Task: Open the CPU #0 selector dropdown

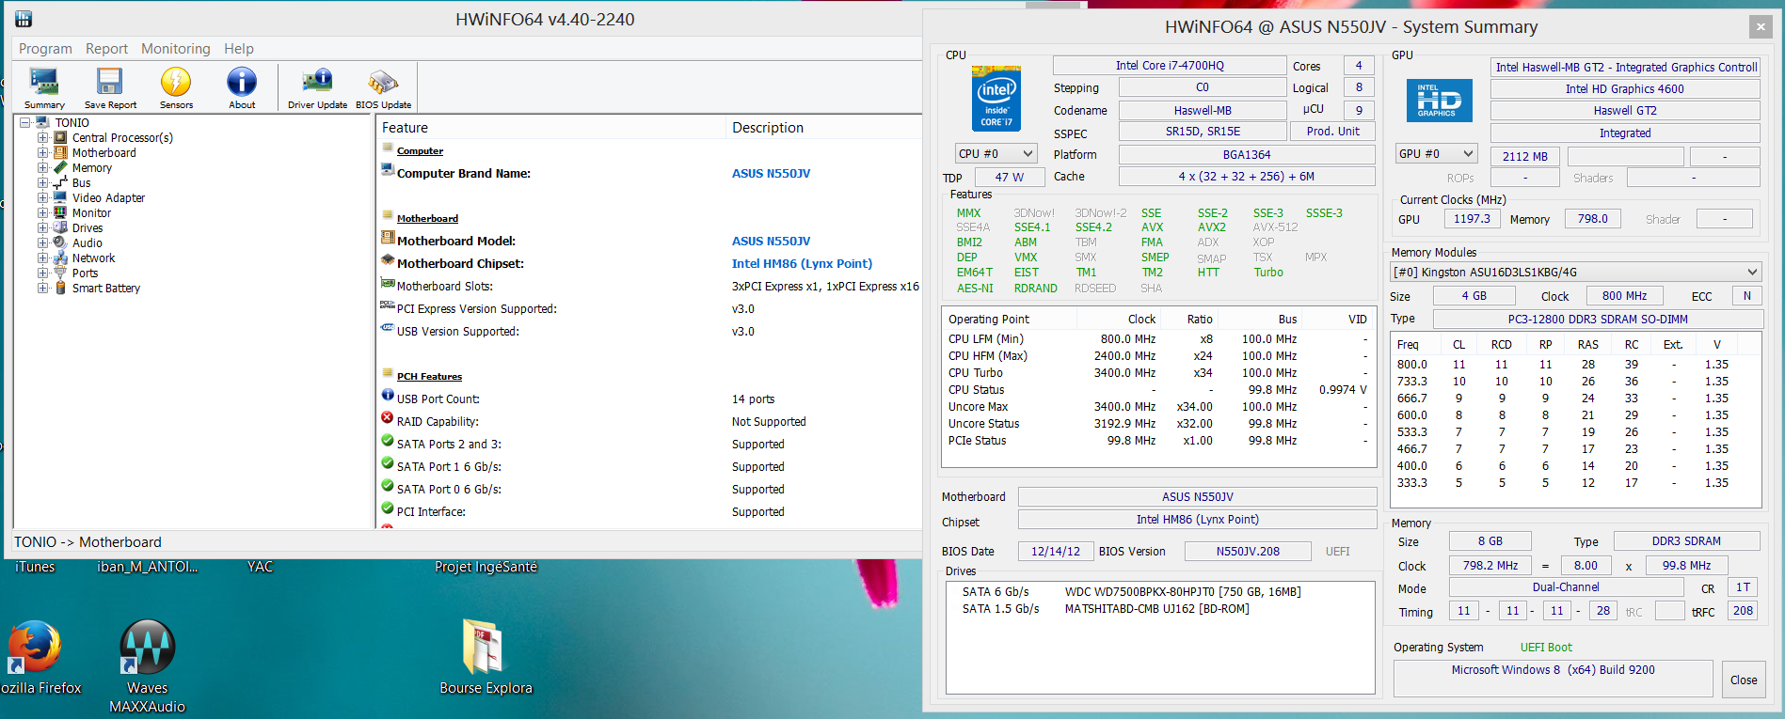Action: [996, 153]
